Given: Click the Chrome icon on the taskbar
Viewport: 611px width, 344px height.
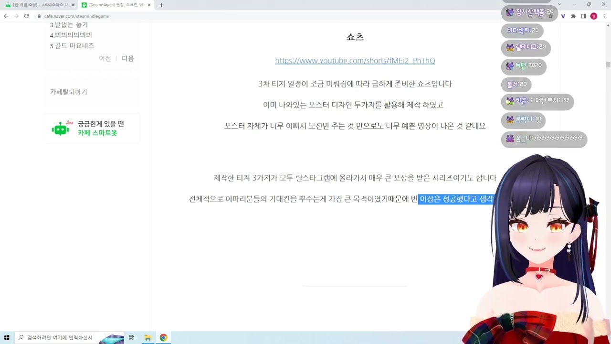Looking at the screenshot, I should pyautogui.click(x=163, y=337).
